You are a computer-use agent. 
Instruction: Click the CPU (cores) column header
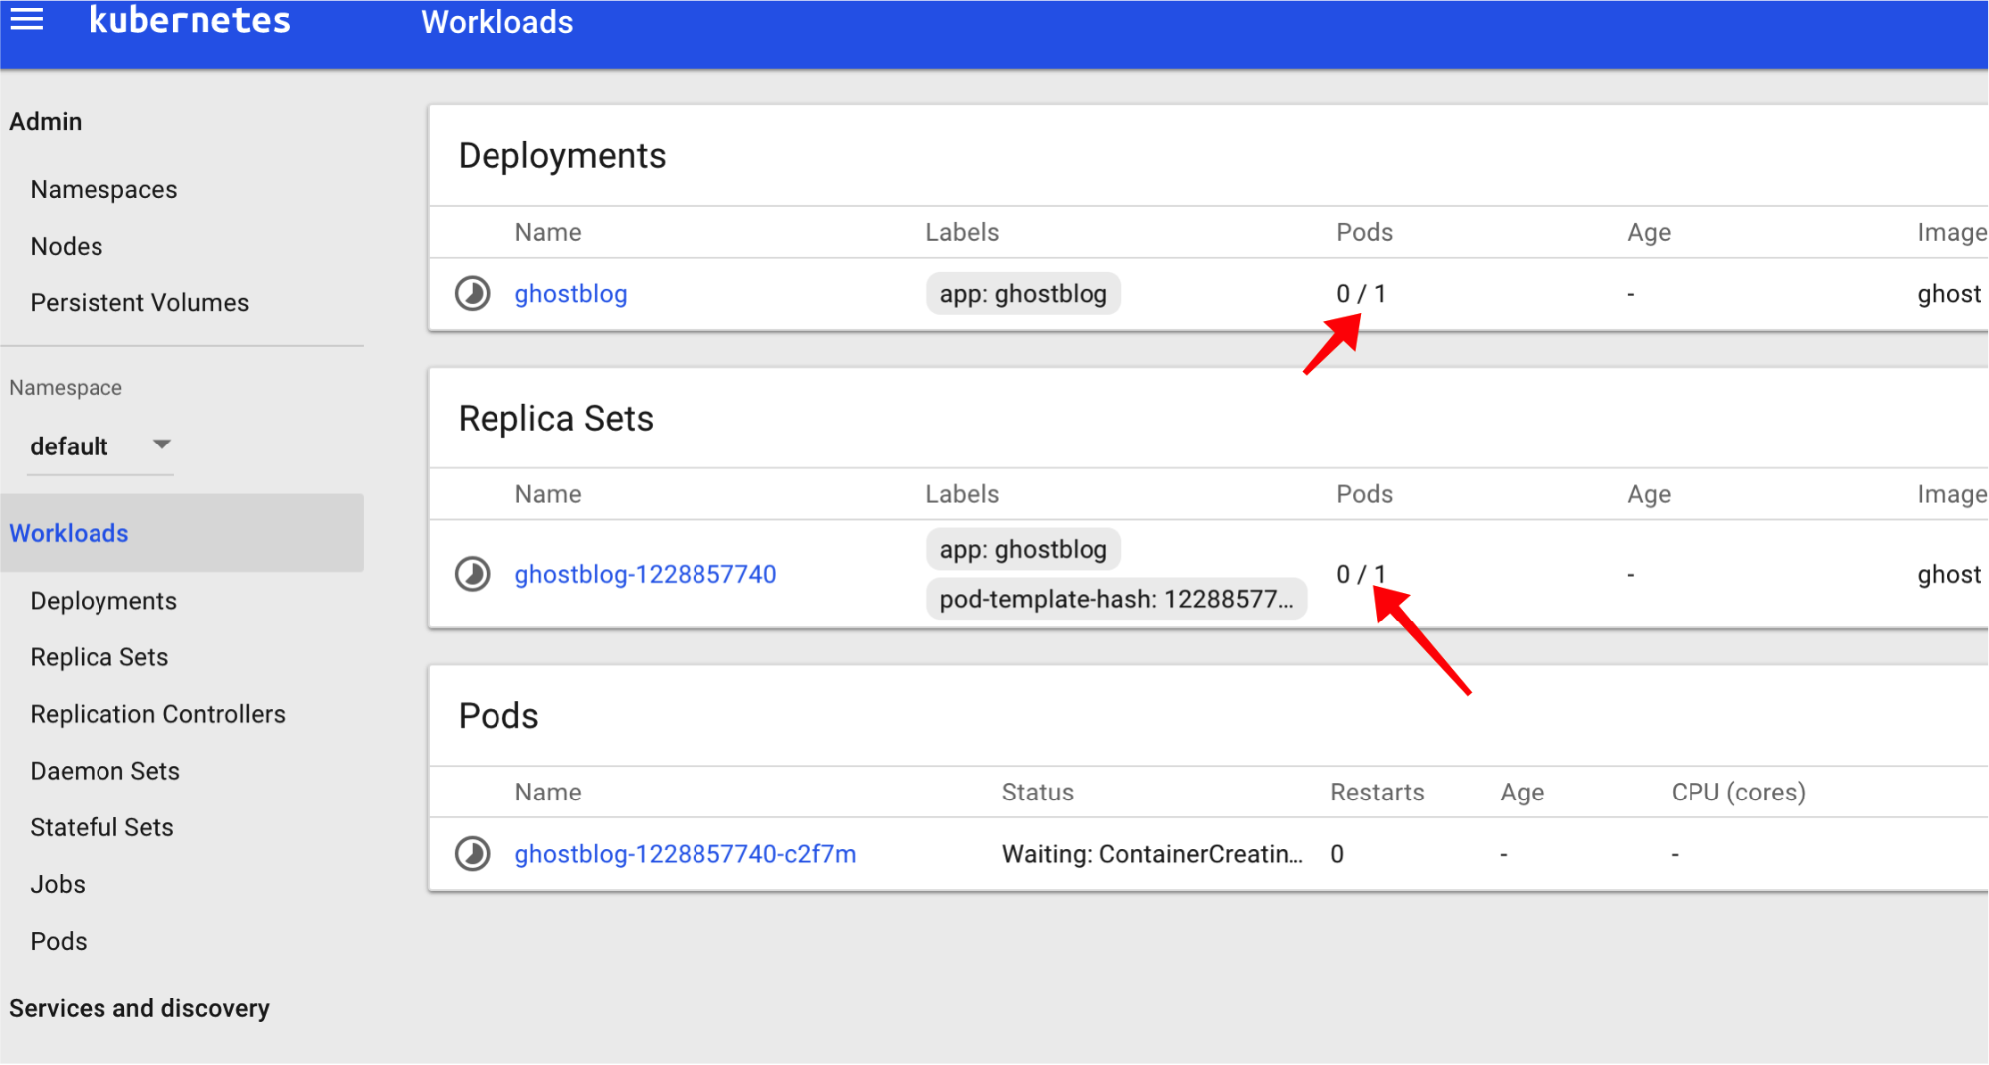click(1738, 793)
